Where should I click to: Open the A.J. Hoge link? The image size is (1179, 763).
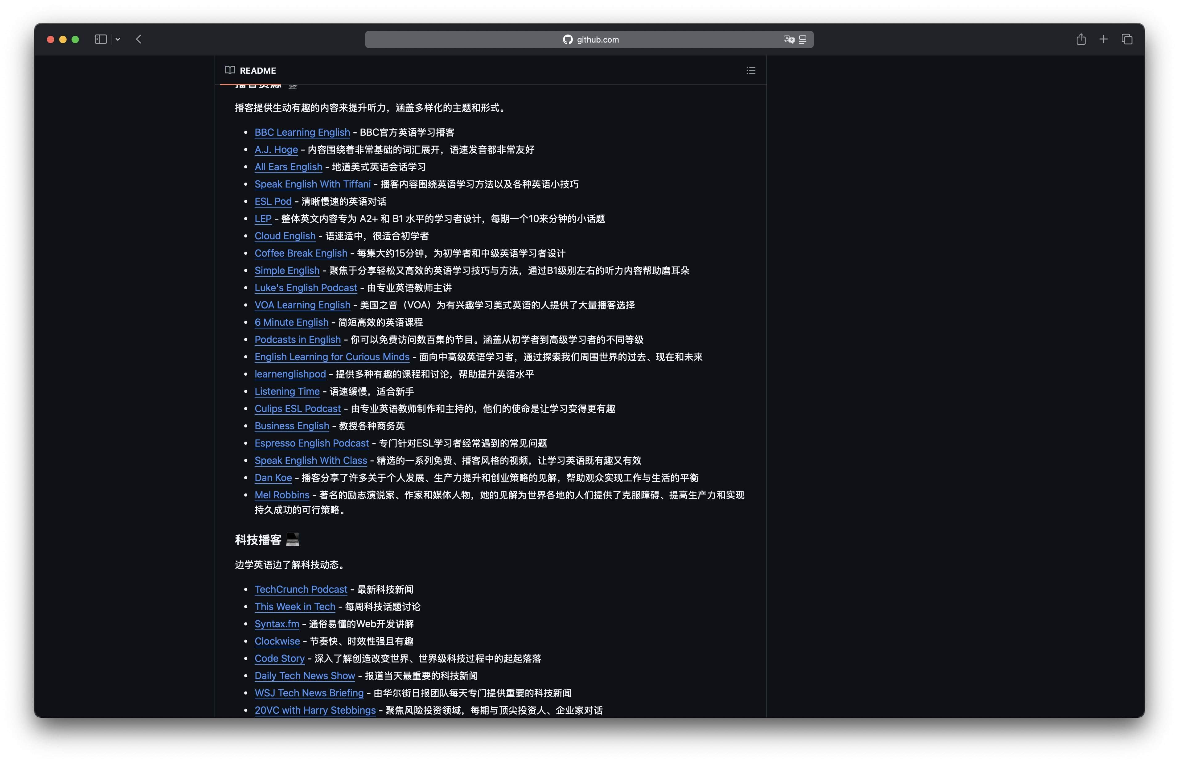(x=276, y=150)
